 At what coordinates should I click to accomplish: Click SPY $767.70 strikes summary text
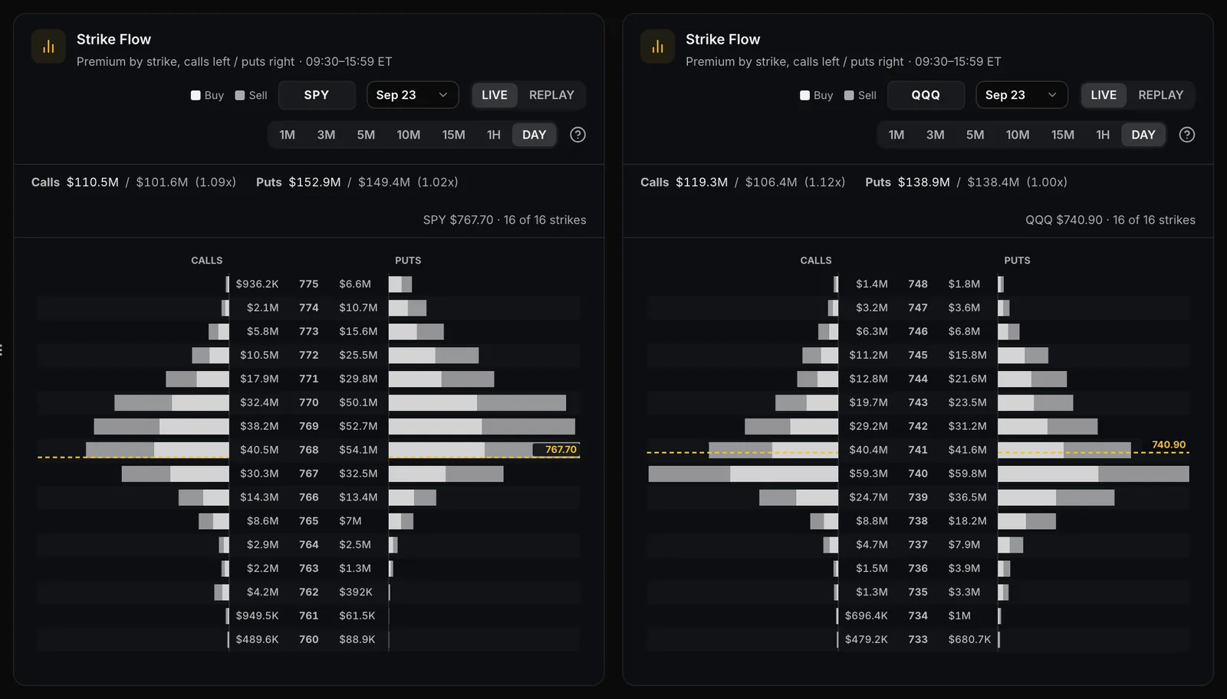pyautogui.click(x=505, y=220)
